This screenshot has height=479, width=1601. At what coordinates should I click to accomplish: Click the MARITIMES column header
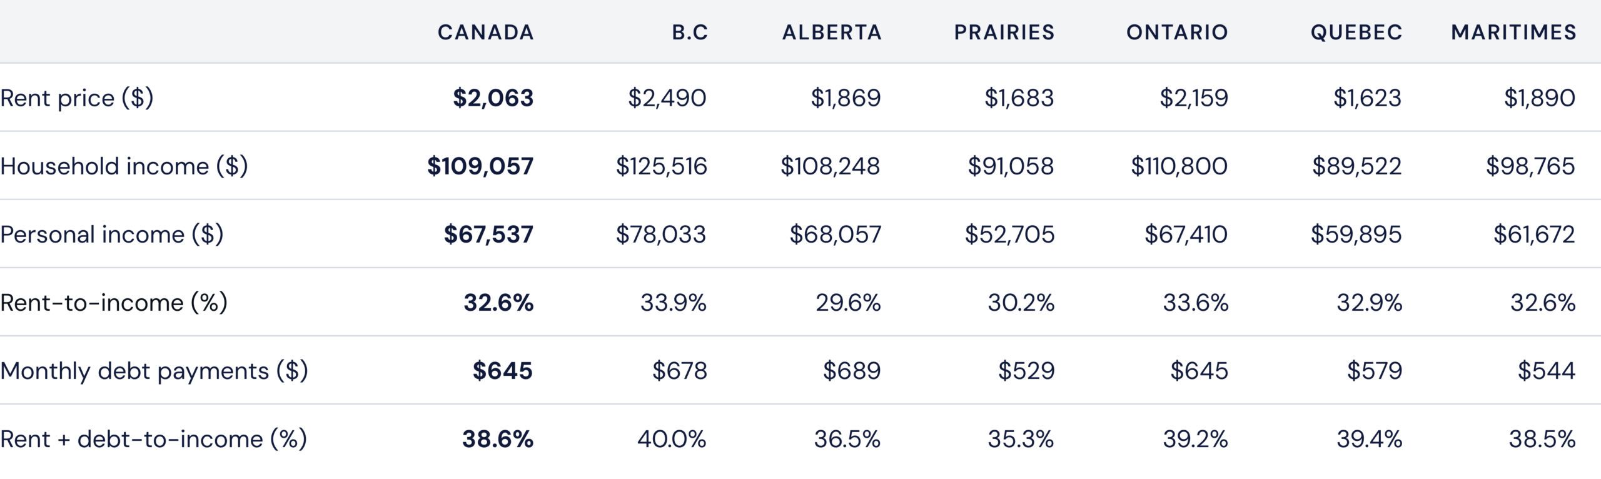point(1513,32)
